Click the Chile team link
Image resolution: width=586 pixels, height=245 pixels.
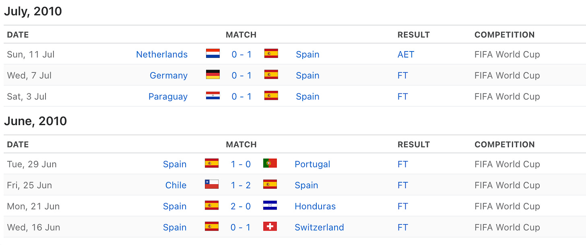coord(176,185)
